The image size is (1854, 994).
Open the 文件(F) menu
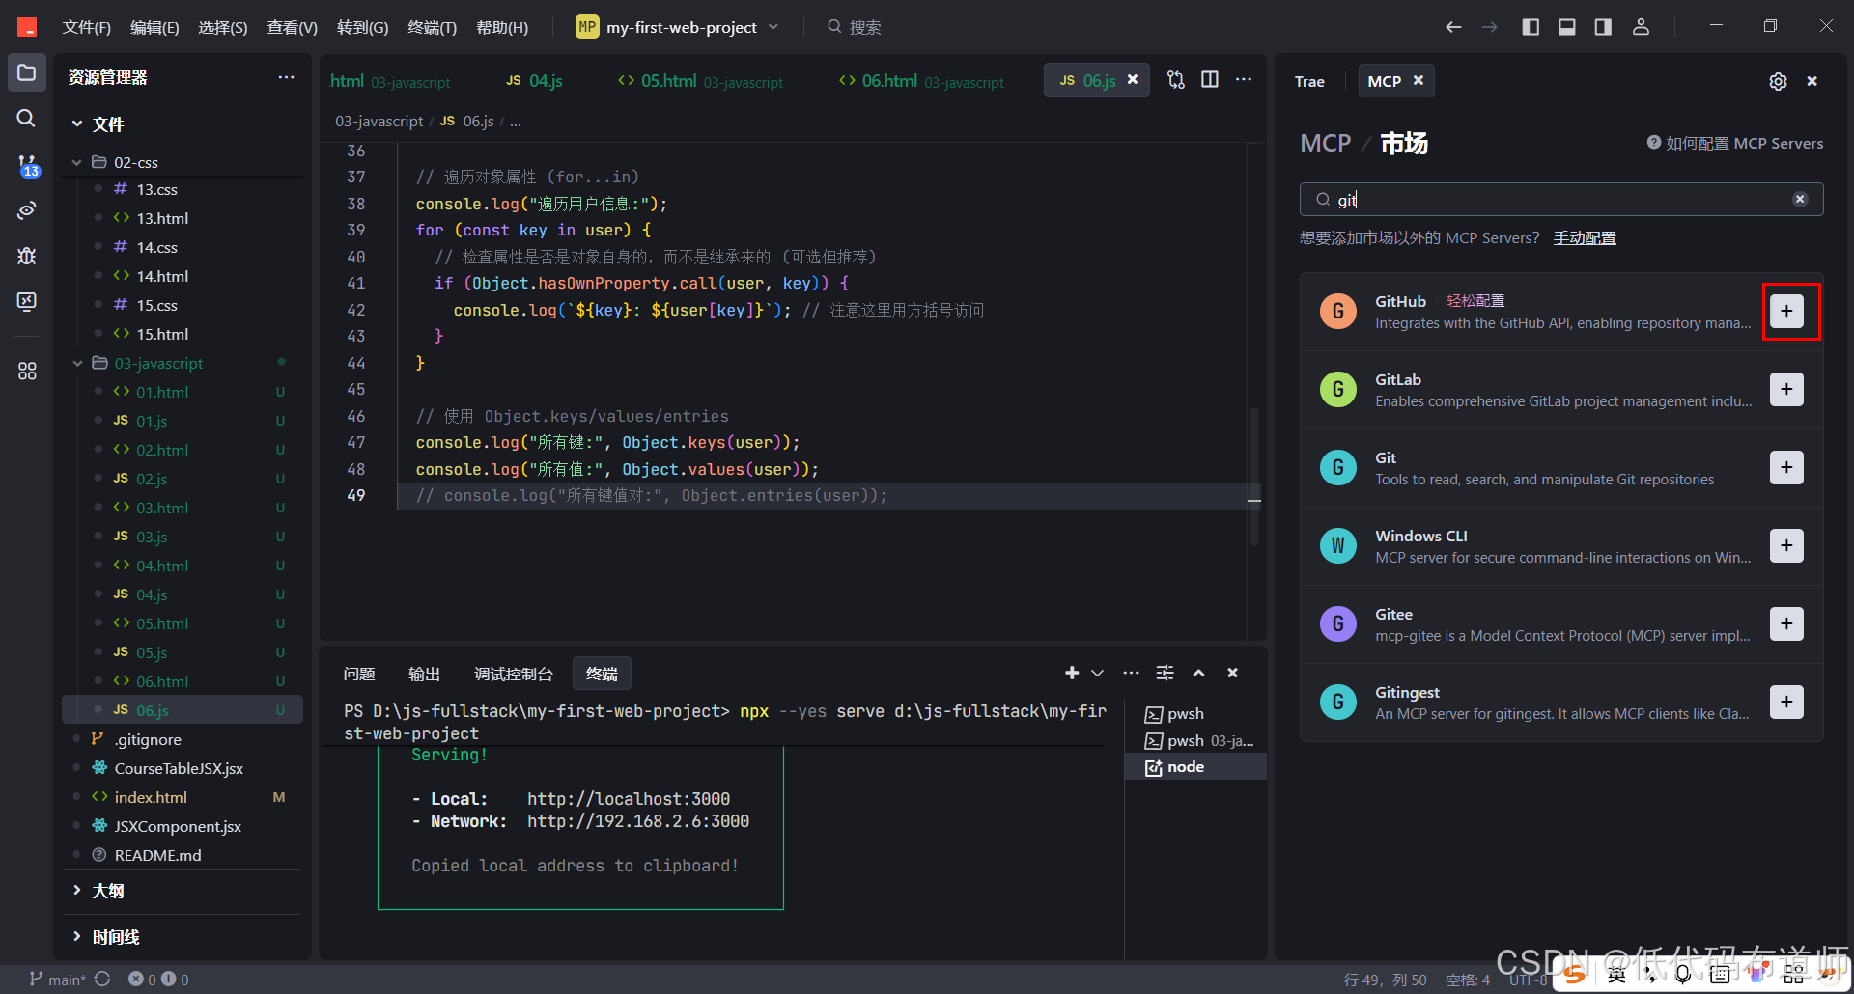pos(86,27)
